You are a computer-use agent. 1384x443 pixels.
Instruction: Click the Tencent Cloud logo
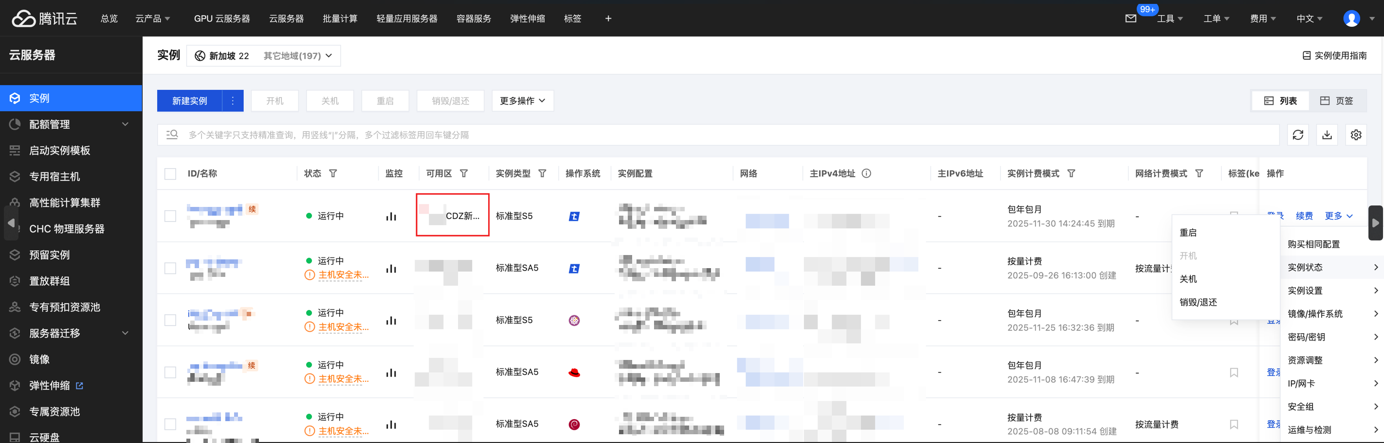point(45,18)
